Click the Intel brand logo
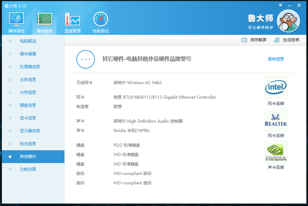The height and width of the screenshot is (206, 308). tap(276, 87)
